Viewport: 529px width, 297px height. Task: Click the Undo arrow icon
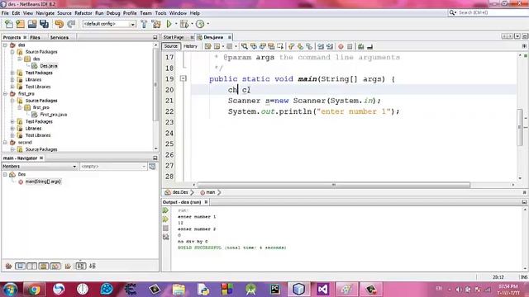coord(59,24)
